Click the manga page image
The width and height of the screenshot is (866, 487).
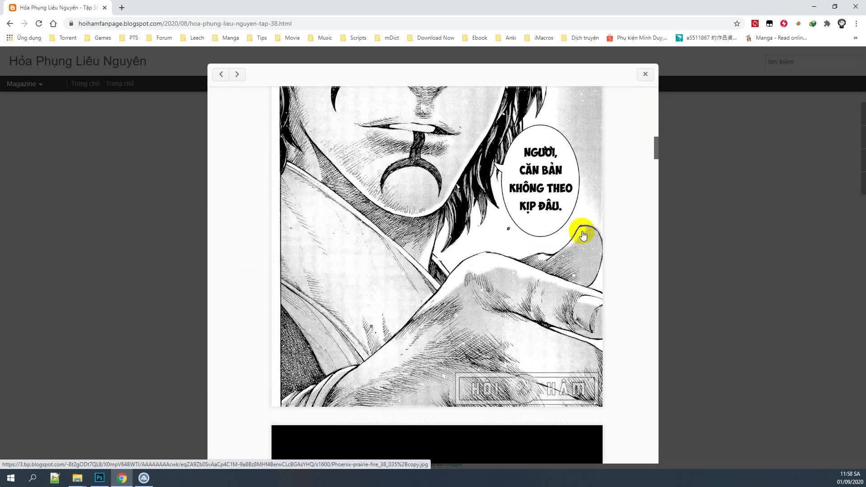click(x=437, y=247)
